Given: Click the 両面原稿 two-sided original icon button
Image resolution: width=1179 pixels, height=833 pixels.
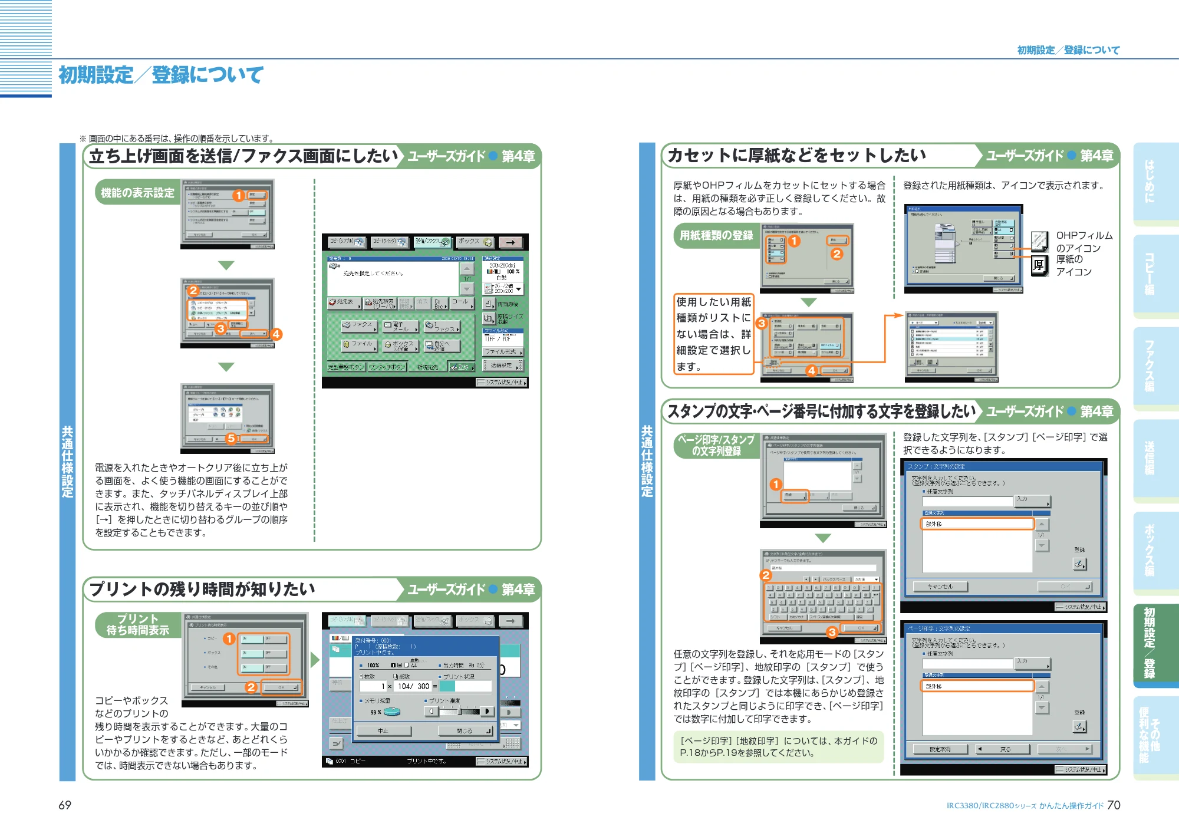Looking at the screenshot, I should click(x=489, y=304).
